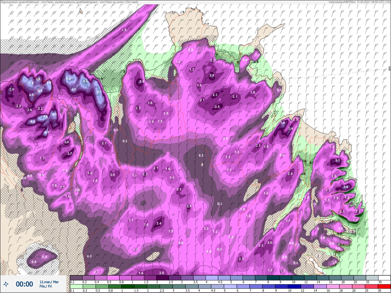Click the '12.mar./ Mar' date label
Image resolution: width=391 pixels, height=293 pixels.
(x=49, y=282)
